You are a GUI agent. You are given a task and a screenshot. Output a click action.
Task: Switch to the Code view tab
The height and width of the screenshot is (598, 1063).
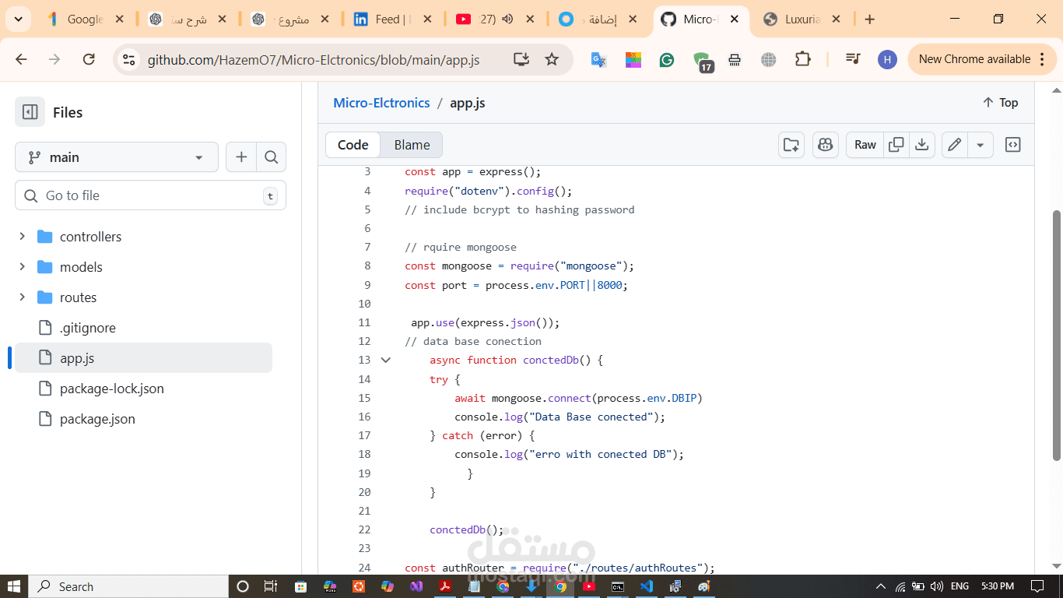point(353,145)
